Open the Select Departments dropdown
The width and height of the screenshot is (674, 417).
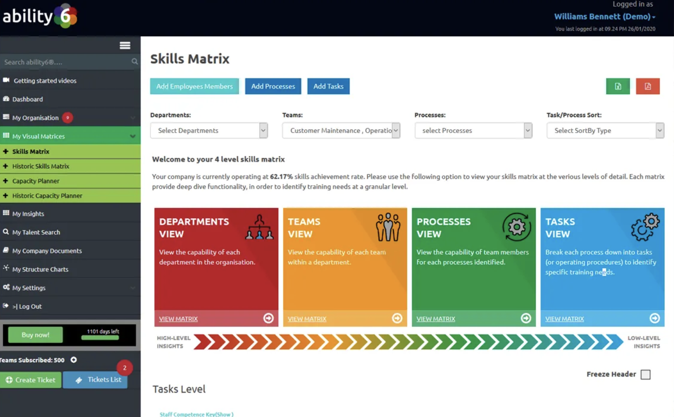click(209, 130)
